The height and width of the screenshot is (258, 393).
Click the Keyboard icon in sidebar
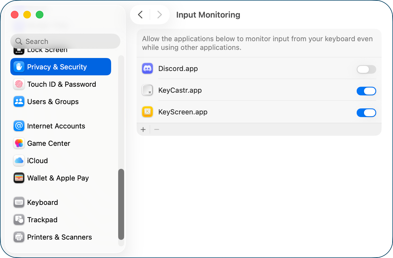[x=19, y=202]
